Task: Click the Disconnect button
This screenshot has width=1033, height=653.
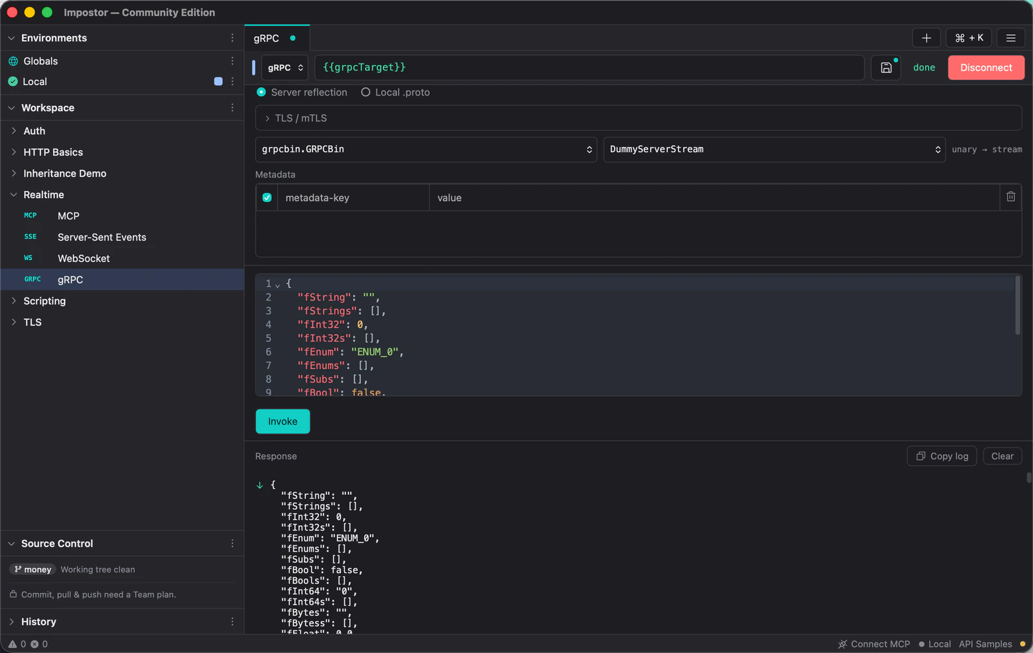Action: [986, 68]
